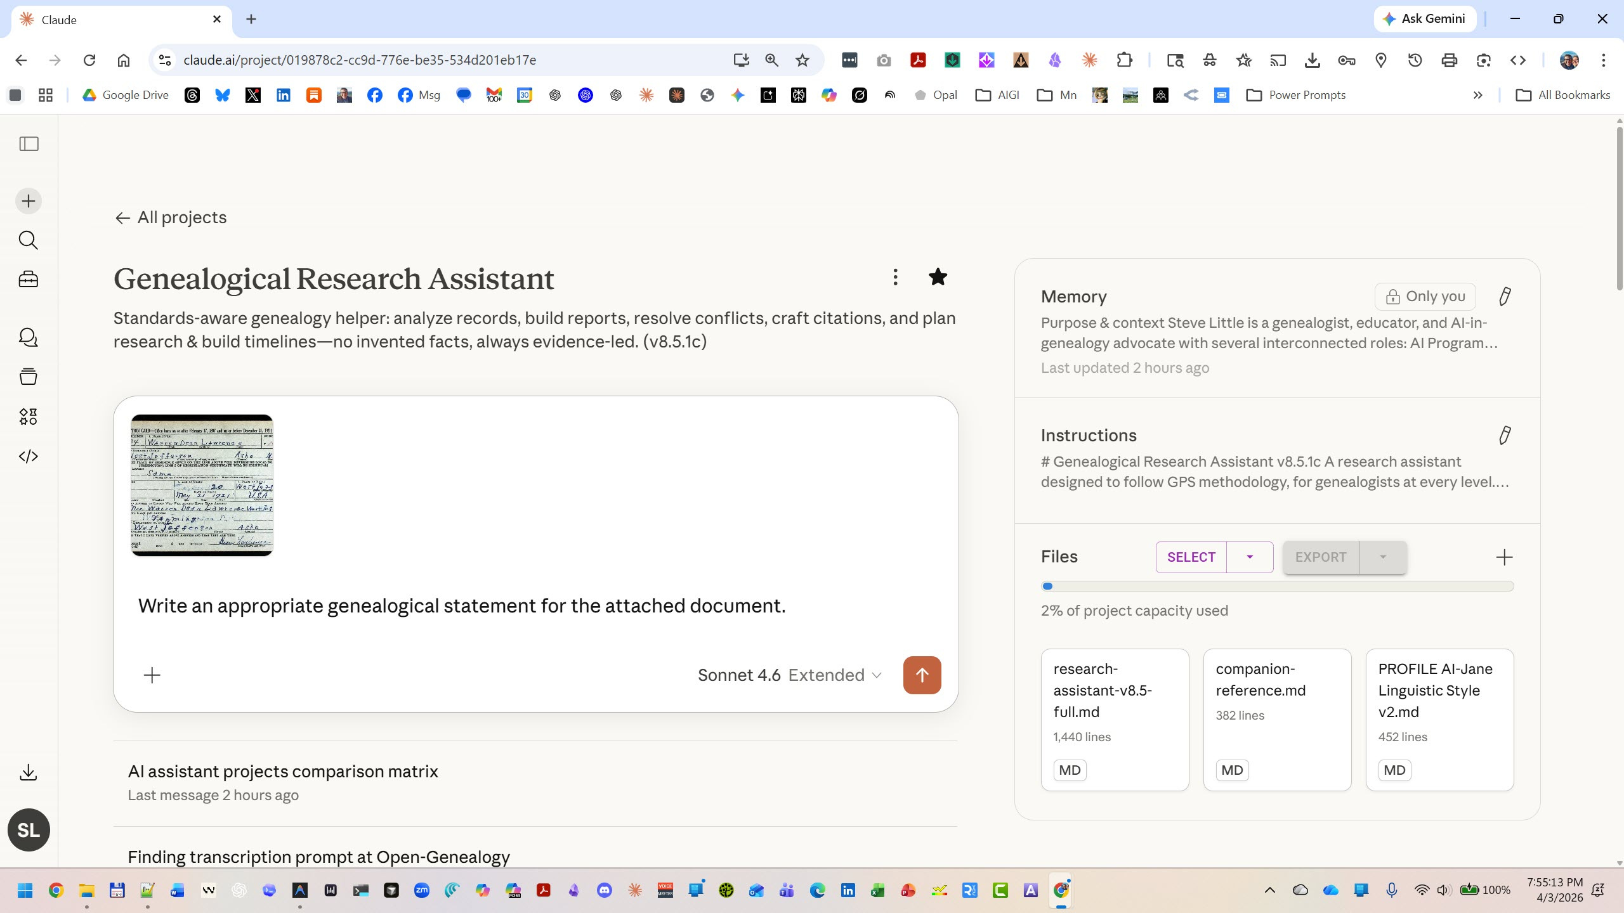Viewport: 1624px width, 913px height.
Task: Open attached registration card thumbnail
Action: click(202, 486)
